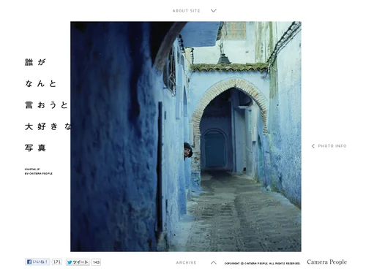The height and width of the screenshot is (274, 366).
Task: Select the ARCHIVE label at the bottom
Action: (186, 262)
